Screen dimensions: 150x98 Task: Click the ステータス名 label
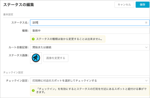(x=20, y=23)
